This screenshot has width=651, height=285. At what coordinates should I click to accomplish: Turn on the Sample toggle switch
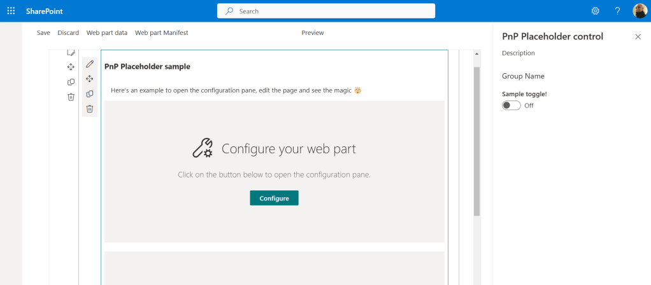point(511,106)
